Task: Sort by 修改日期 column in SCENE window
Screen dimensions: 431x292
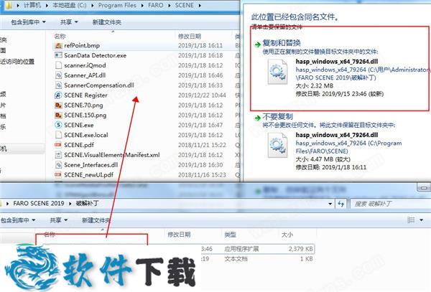Action: (190, 36)
